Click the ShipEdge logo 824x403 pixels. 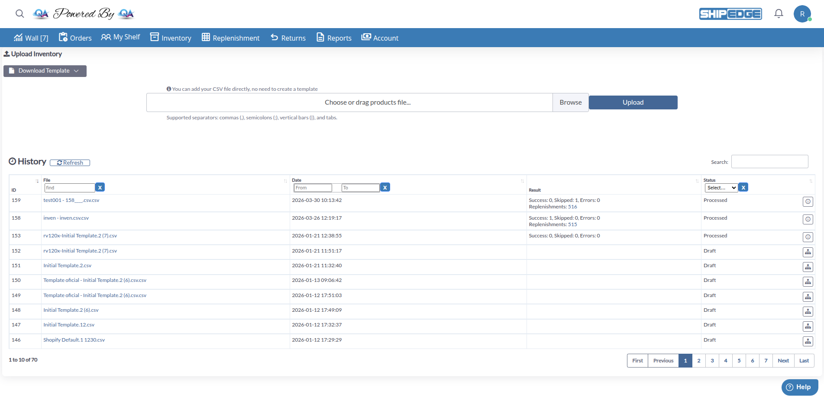point(730,14)
